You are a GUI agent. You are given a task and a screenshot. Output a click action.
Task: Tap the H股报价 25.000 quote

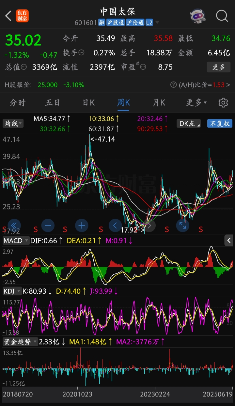[x=47, y=85]
